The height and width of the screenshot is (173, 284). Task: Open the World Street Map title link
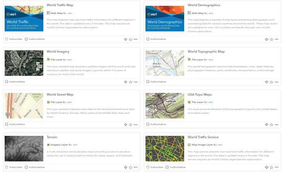(60, 94)
